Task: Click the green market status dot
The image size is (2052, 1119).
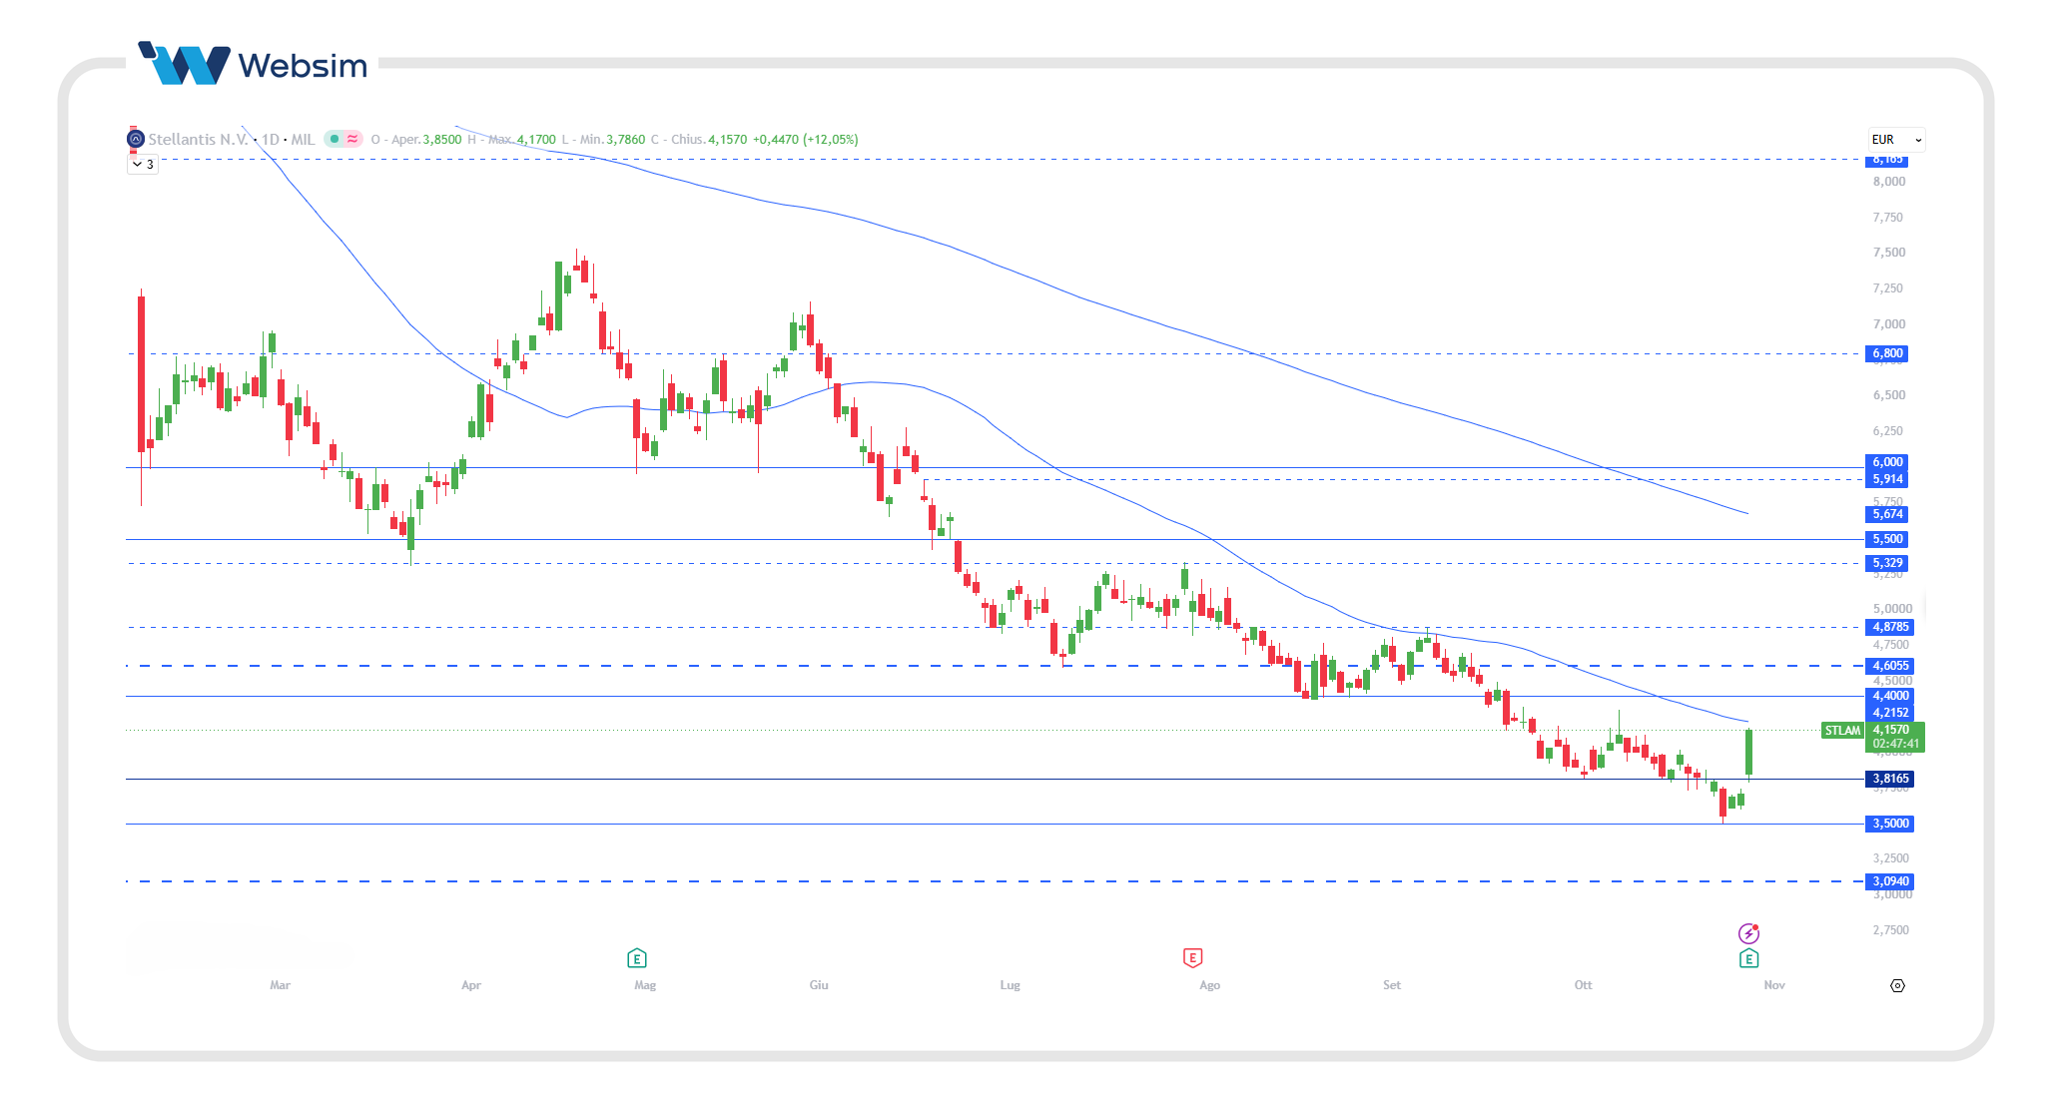Action: (x=335, y=139)
